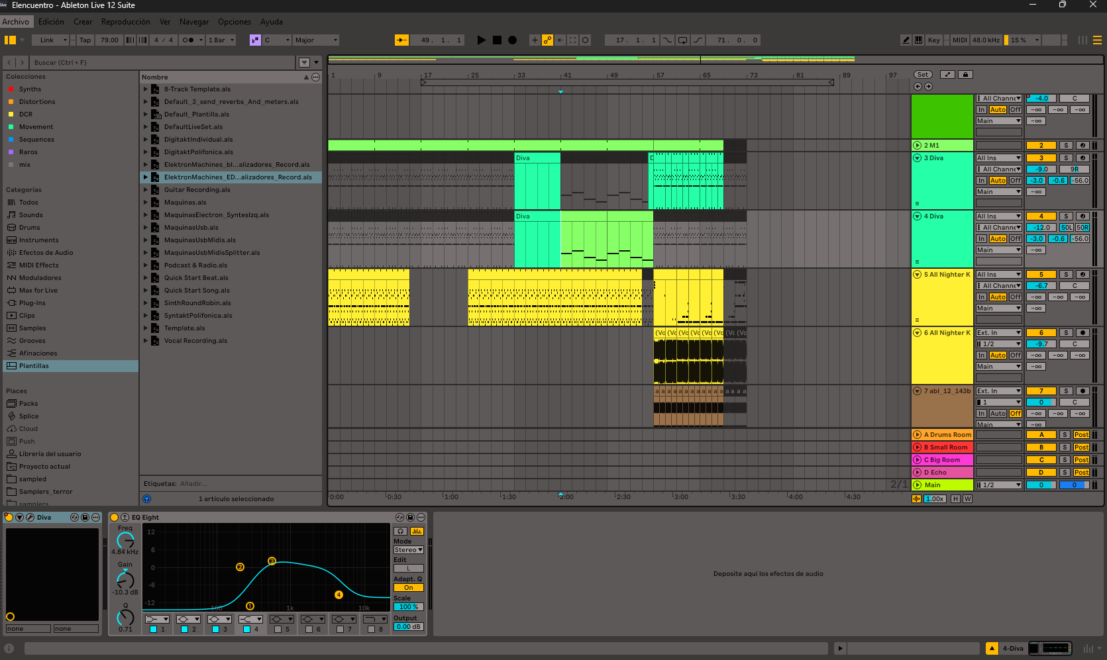1107x660 pixels.
Task: Adjust the EQ Eight Gain knob
Action: [125, 580]
